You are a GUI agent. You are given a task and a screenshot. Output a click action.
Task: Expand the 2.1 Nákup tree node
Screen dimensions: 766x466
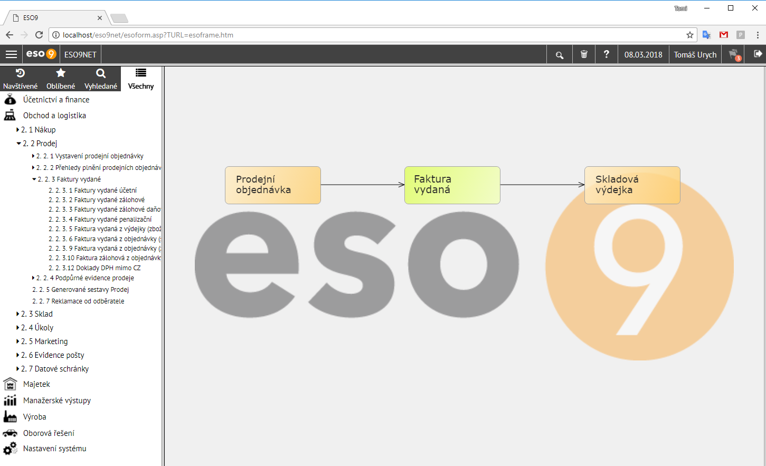[18, 130]
